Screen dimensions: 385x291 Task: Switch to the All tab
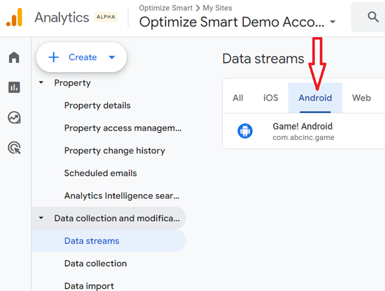pyautogui.click(x=238, y=98)
